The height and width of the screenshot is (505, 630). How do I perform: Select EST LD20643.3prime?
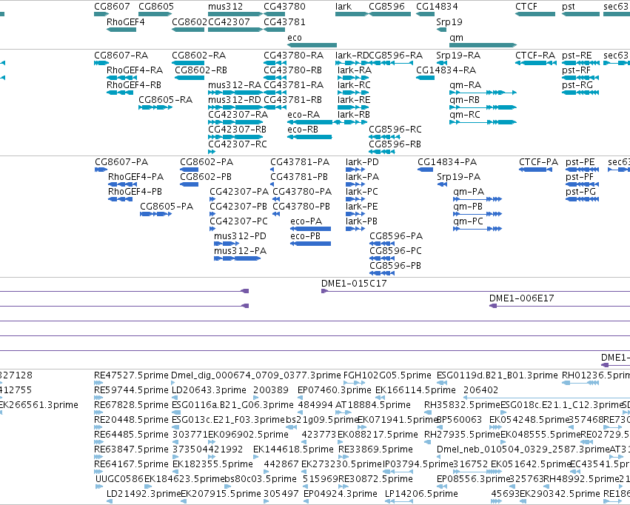pos(209,390)
